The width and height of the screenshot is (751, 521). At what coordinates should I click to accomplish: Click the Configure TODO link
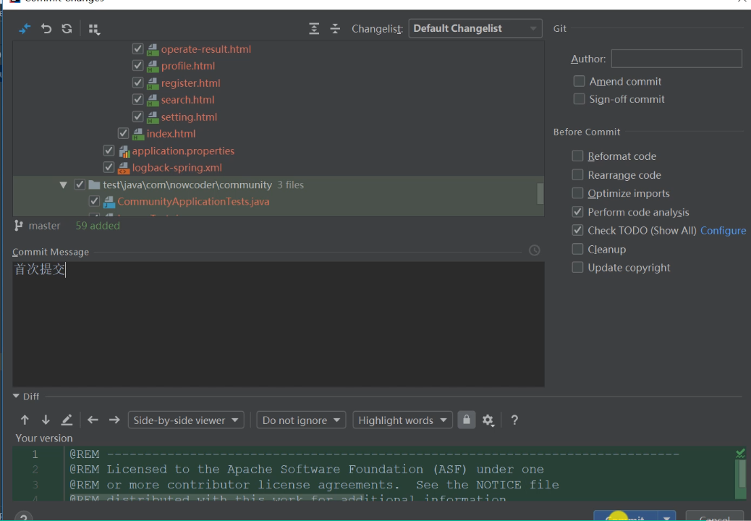[724, 230]
